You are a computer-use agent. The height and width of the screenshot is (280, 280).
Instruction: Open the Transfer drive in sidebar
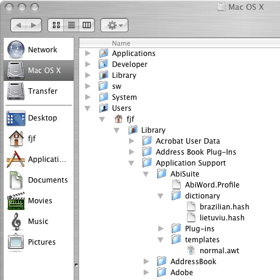pos(38,91)
